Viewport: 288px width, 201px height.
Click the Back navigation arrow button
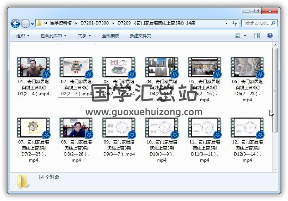coord(15,24)
